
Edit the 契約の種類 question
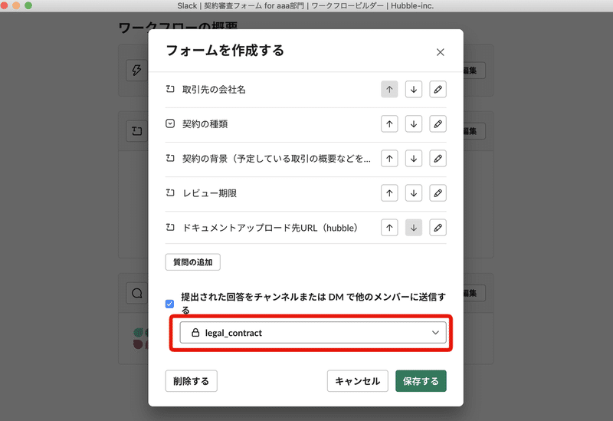[438, 124]
